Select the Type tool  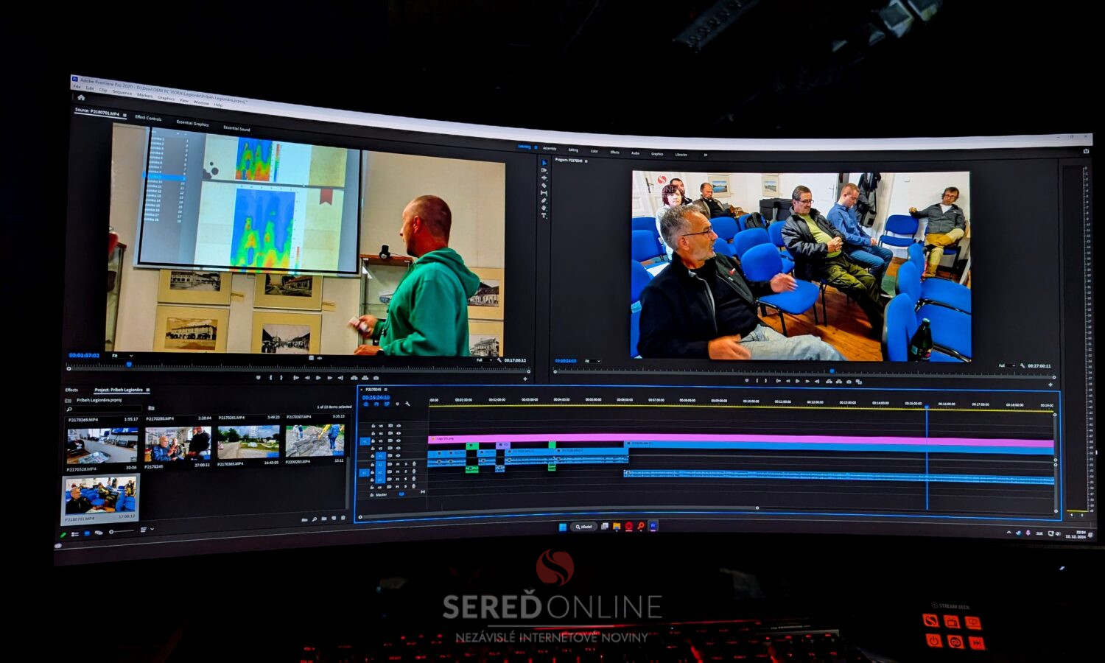[544, 215]
